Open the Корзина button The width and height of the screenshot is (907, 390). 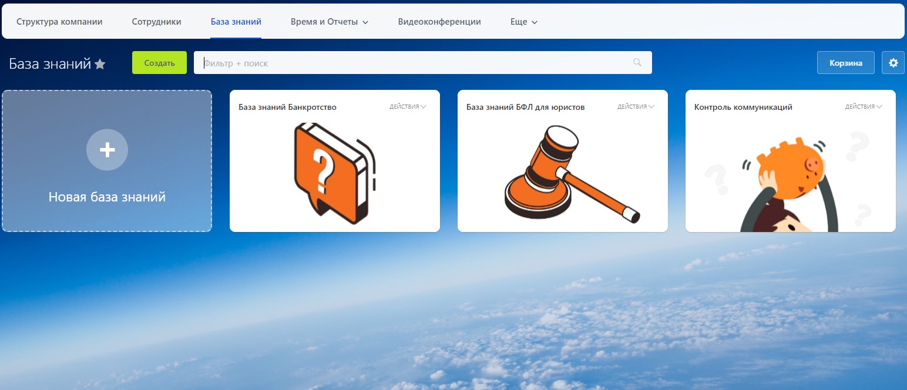pyautogui.click(x=846, y=63)
